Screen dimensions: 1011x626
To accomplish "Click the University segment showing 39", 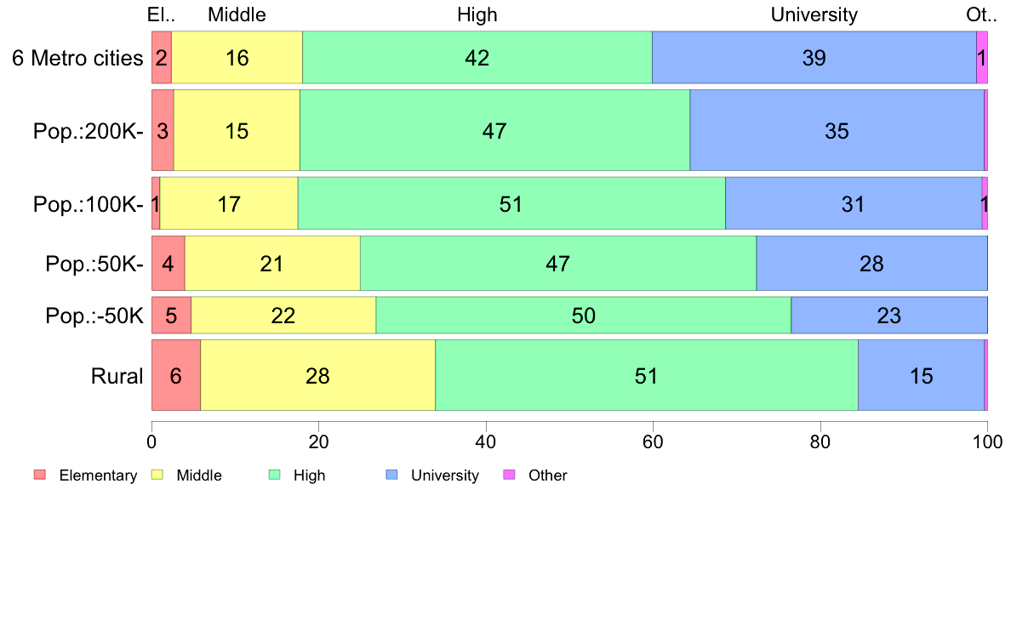I will coord(814,57).
